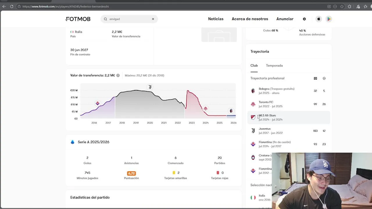Click the 'Estadísticas del partido' heading

pos(90,197)
